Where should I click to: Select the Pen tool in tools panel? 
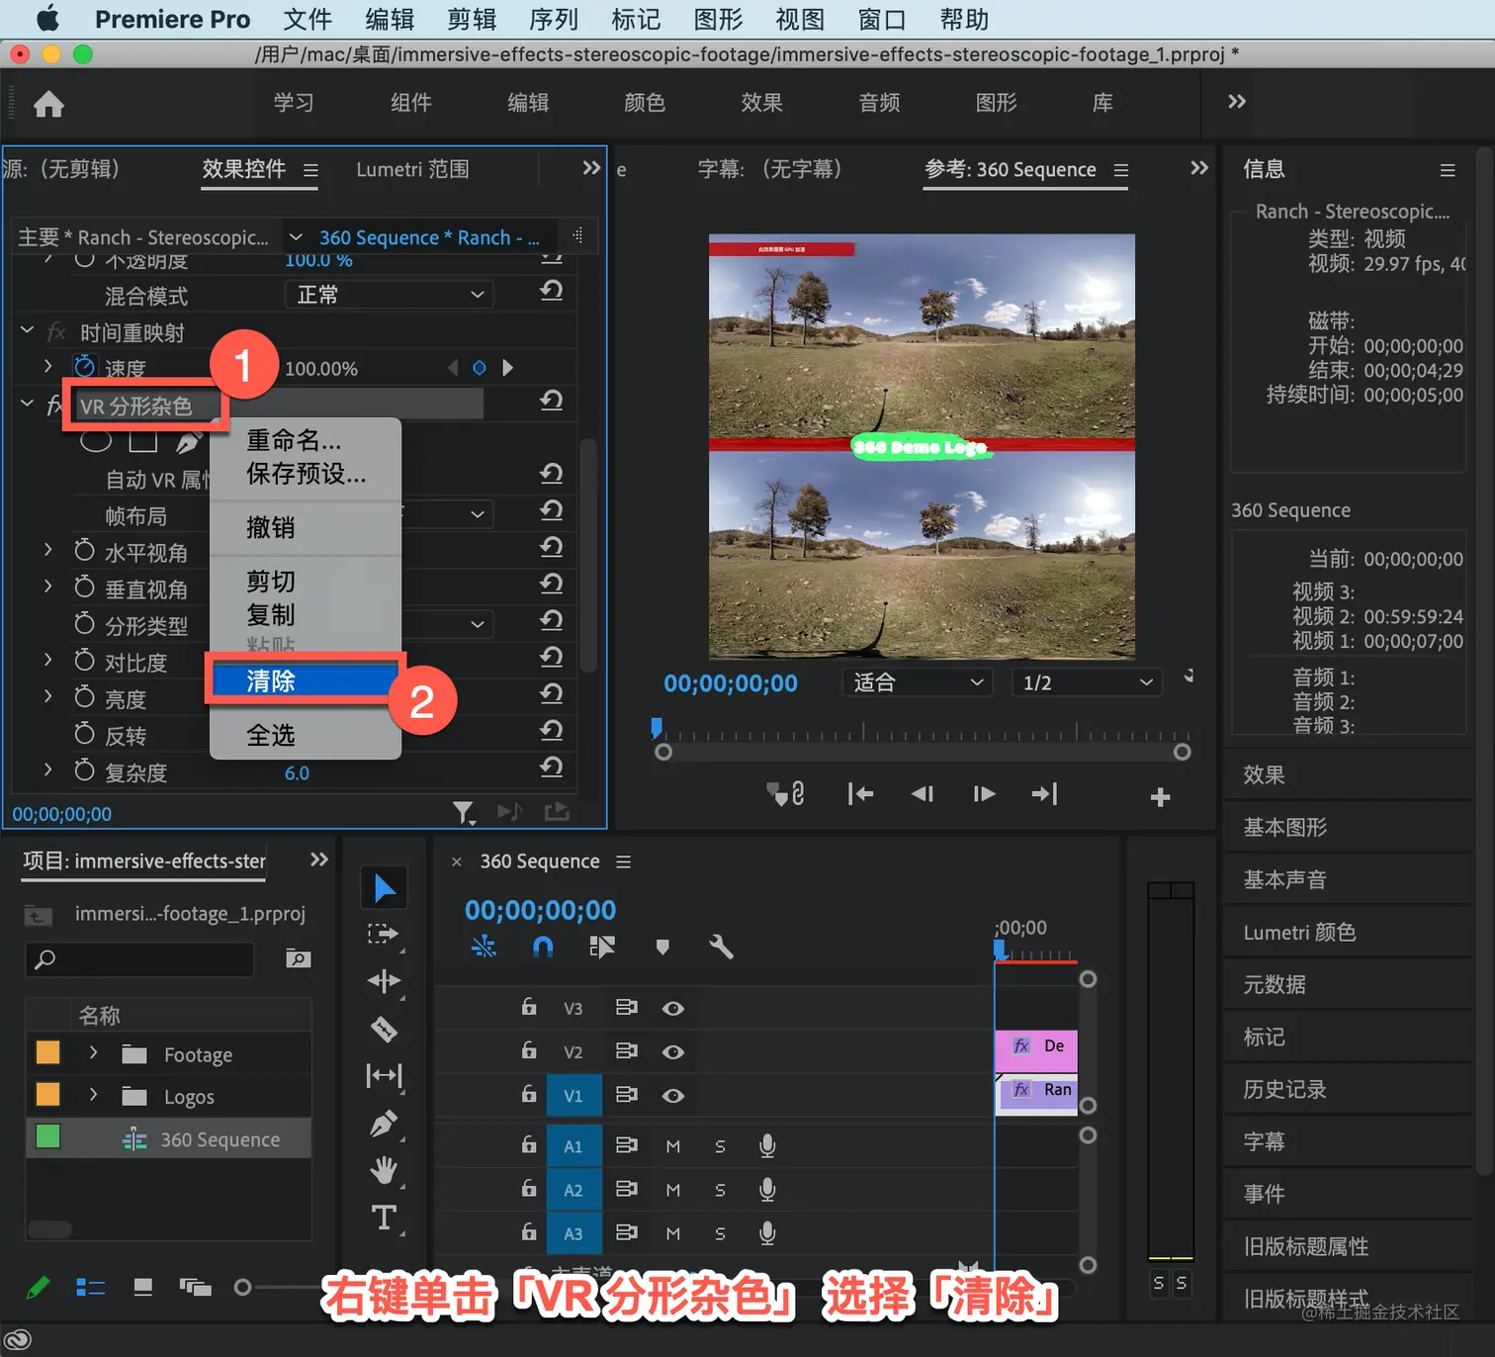click(384, 1124)
